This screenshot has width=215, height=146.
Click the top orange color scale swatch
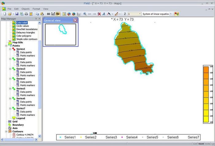(x=206, y=70)
